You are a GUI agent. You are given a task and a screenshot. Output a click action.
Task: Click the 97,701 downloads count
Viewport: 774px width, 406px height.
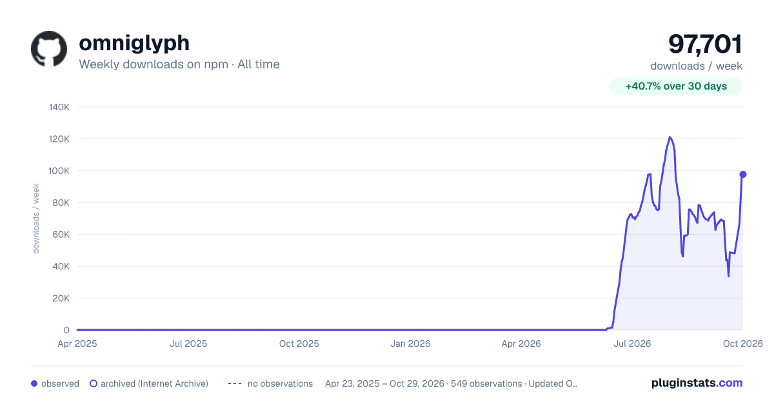pyautogui.click(x=705, y=44)
